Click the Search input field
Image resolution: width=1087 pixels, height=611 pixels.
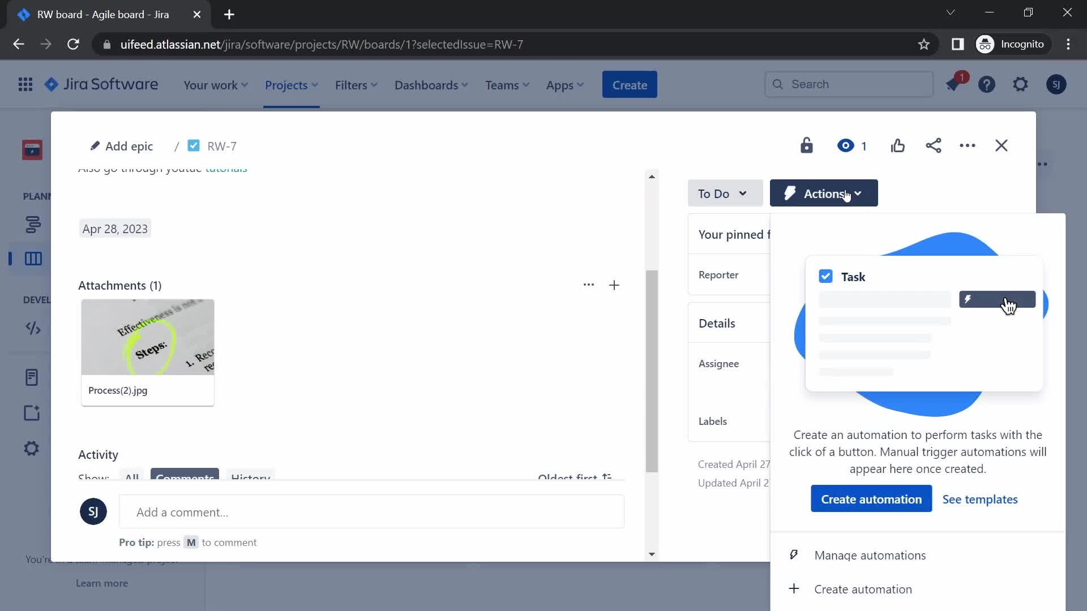[x=849, y=84]
